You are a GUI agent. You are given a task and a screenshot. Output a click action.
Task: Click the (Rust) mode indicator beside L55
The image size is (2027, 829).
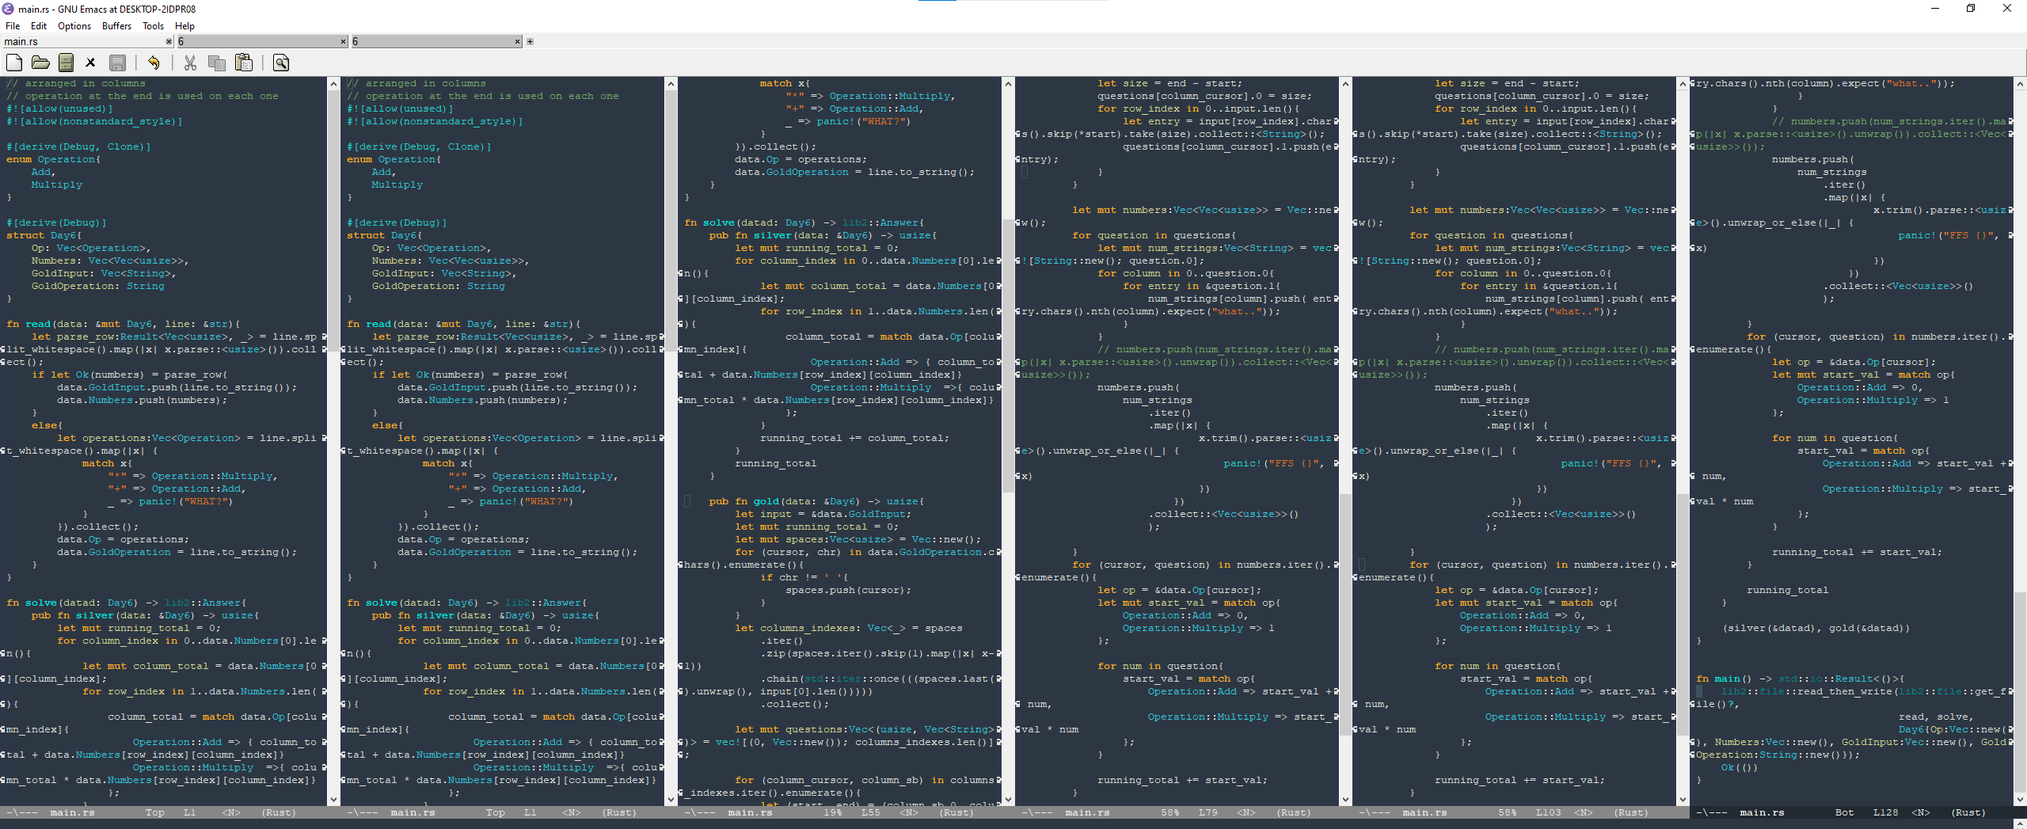pos(957,812)
